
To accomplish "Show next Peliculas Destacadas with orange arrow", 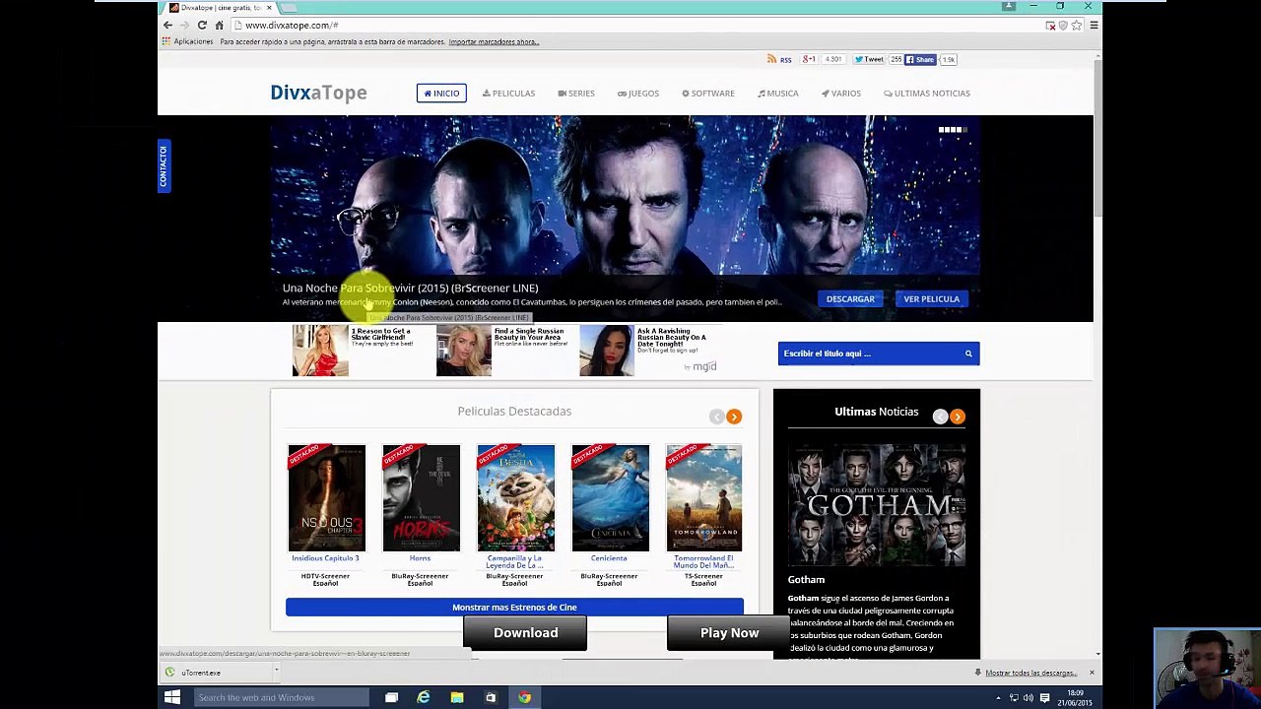I will pos(734,417).
